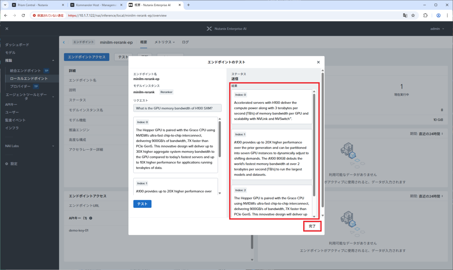Image resolution: width=453 pixels, height=270 pixels.
Task: Click the address bar URL
Action: (117, 15)
